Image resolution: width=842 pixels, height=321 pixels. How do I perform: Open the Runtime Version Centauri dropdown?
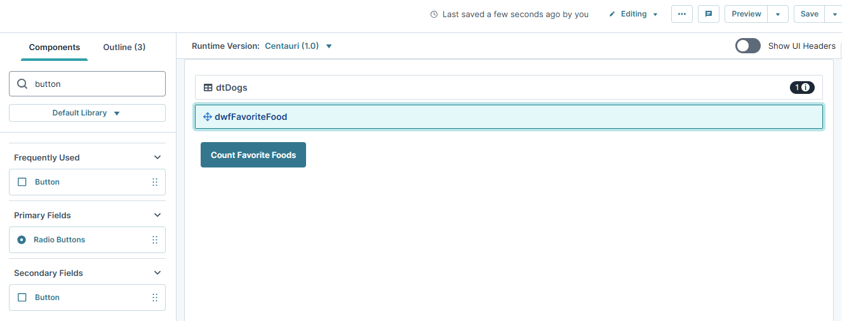click(298, 46)
